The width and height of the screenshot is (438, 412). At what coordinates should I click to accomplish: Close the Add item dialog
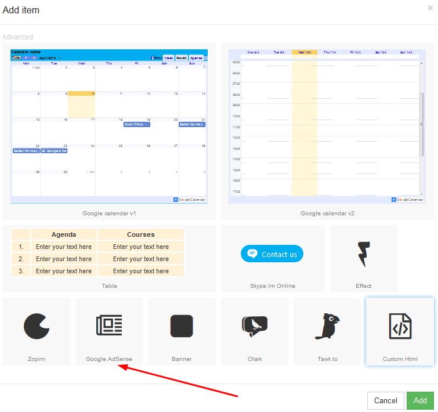pos(430,8)
